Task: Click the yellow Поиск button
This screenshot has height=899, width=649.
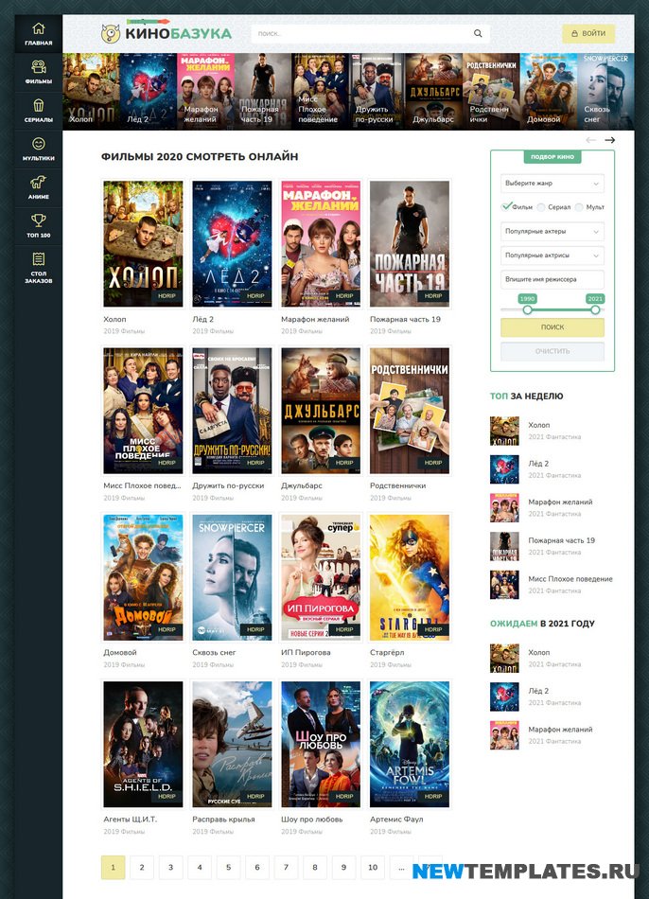Action: [552, 327]
